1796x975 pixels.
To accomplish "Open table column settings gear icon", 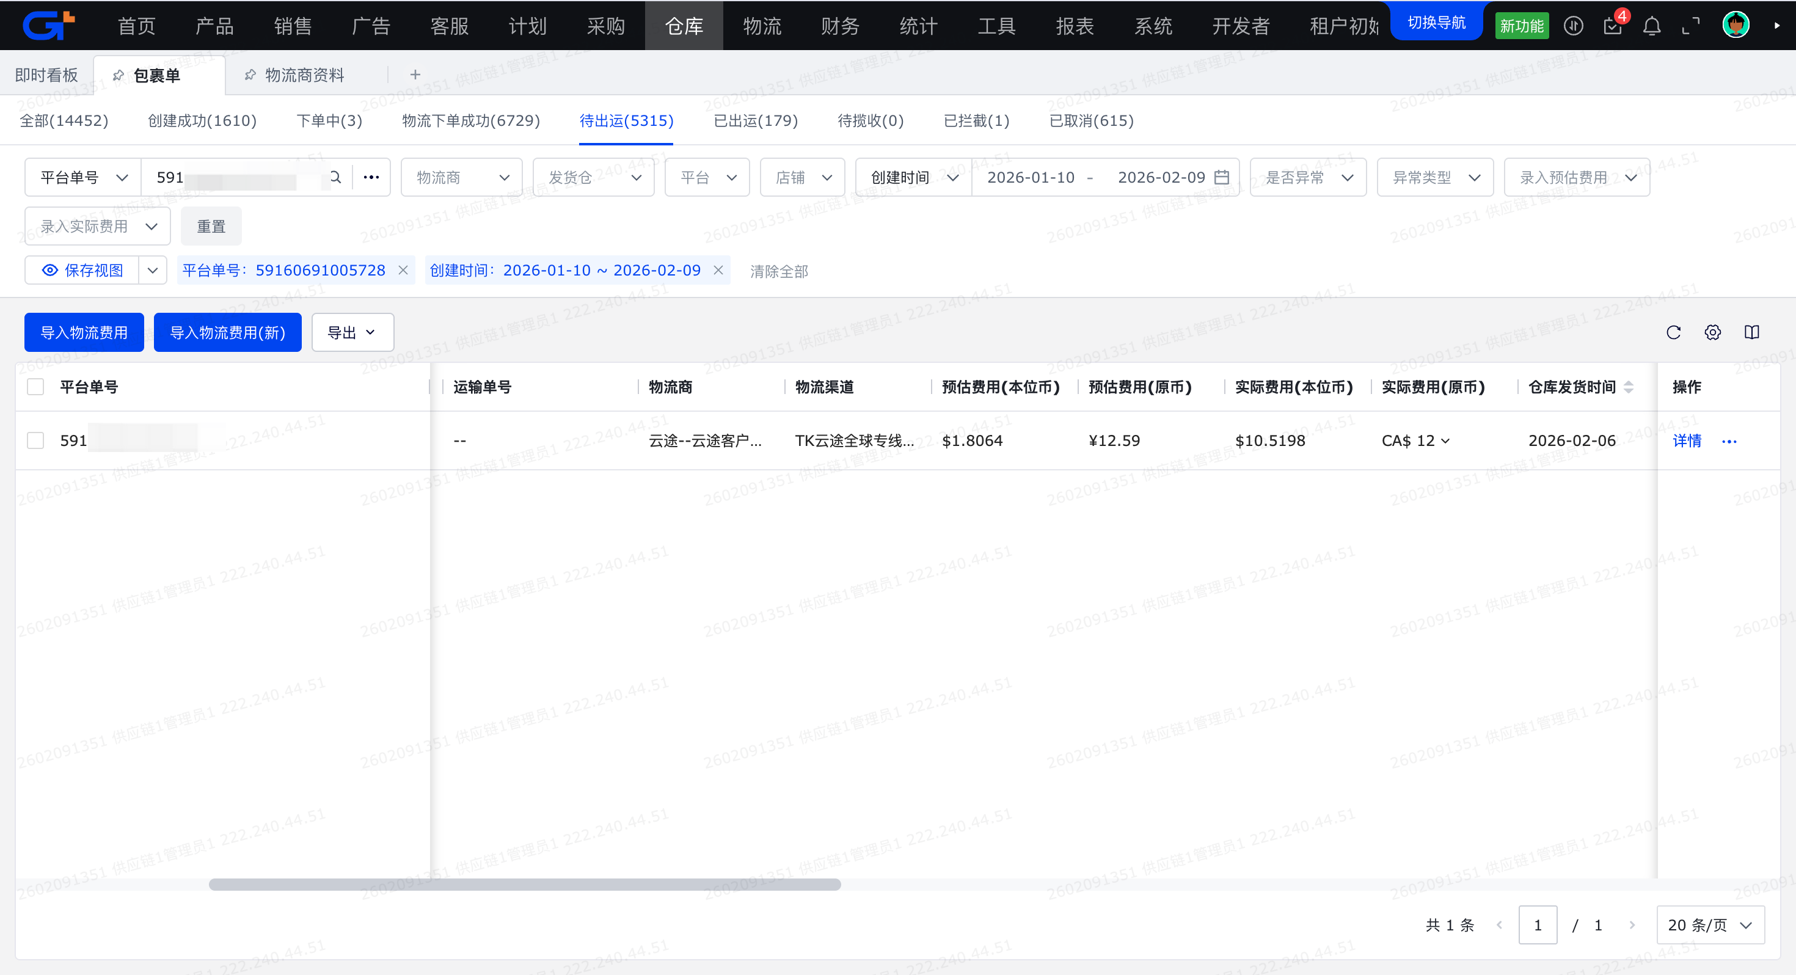I will tap(1712, 333).
